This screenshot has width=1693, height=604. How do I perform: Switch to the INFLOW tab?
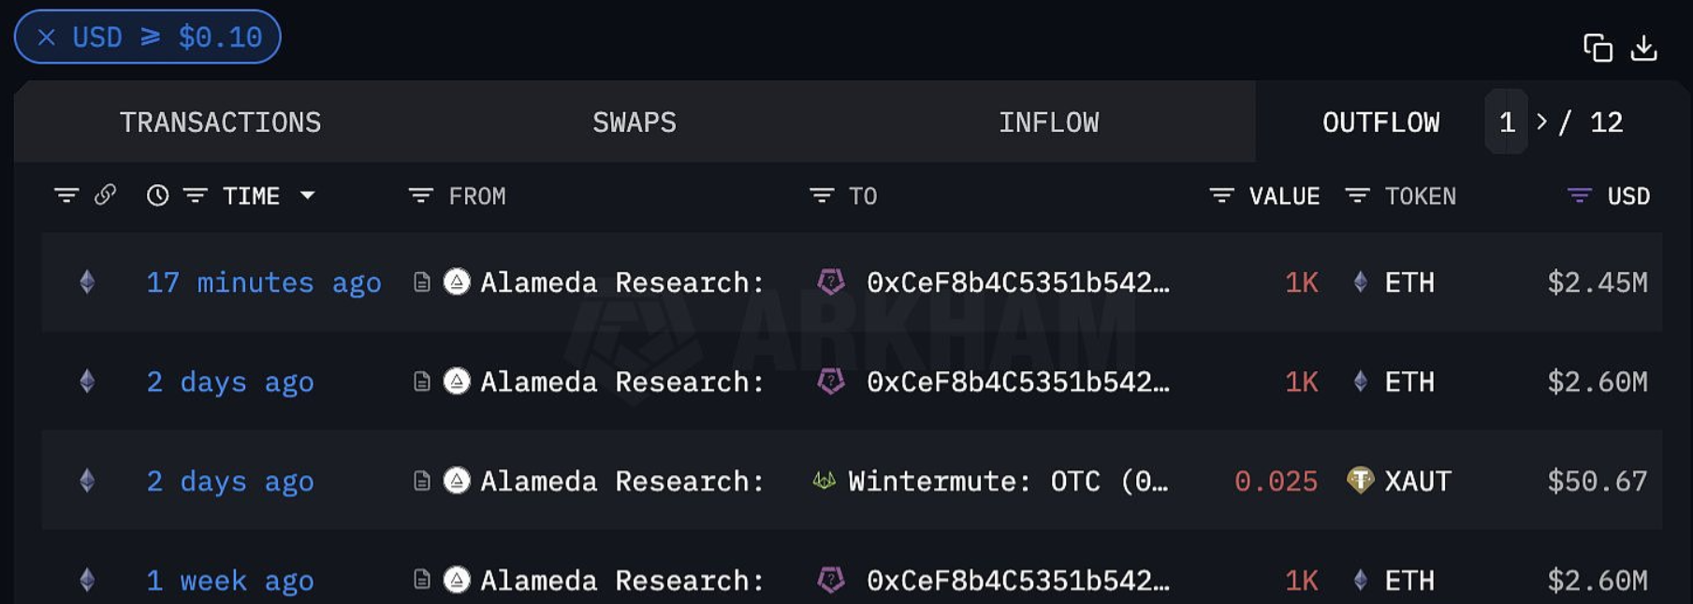point(1048,122)
